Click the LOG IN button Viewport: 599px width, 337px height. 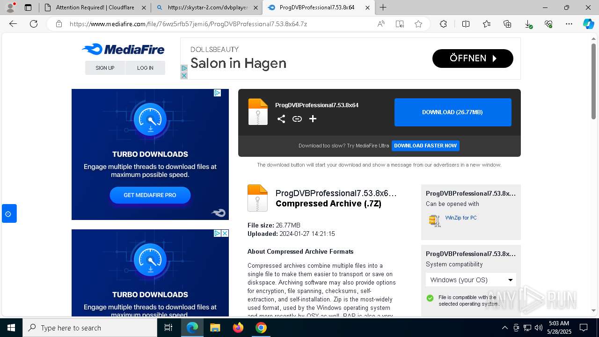click(145, 68)
